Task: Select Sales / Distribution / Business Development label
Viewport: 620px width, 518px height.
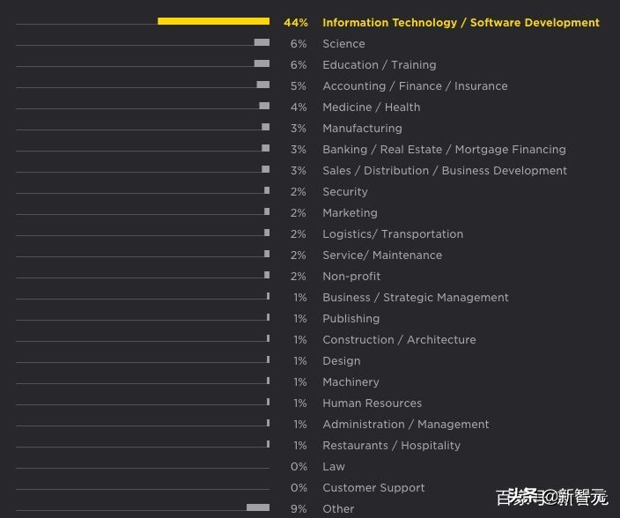Action: [x=445, y=171]
